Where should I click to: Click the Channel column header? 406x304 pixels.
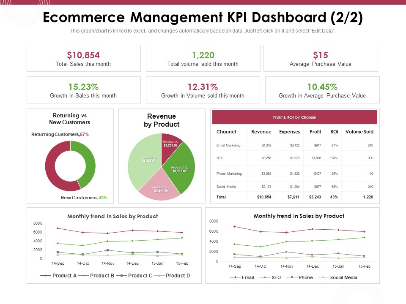pos(226,132)
